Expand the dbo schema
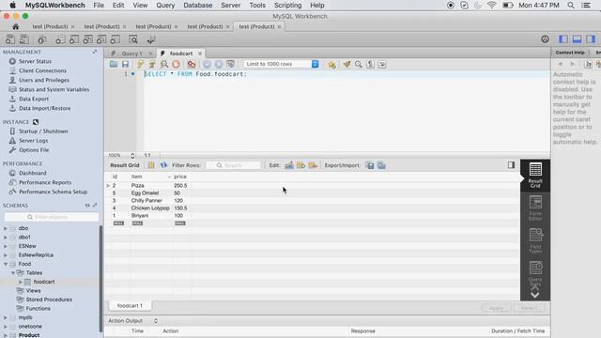 pyautogui.click(x=6, y=228)
